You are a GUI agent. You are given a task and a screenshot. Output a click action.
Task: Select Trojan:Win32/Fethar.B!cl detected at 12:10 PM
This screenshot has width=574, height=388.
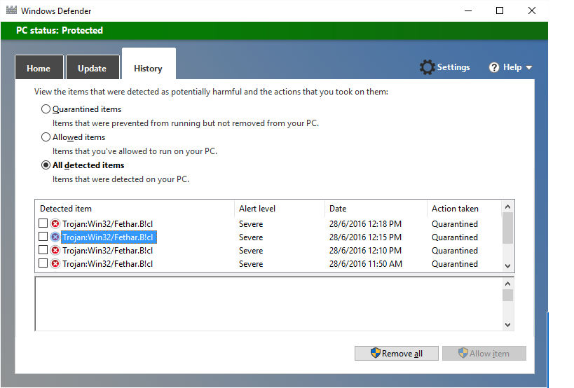point(108,251)
